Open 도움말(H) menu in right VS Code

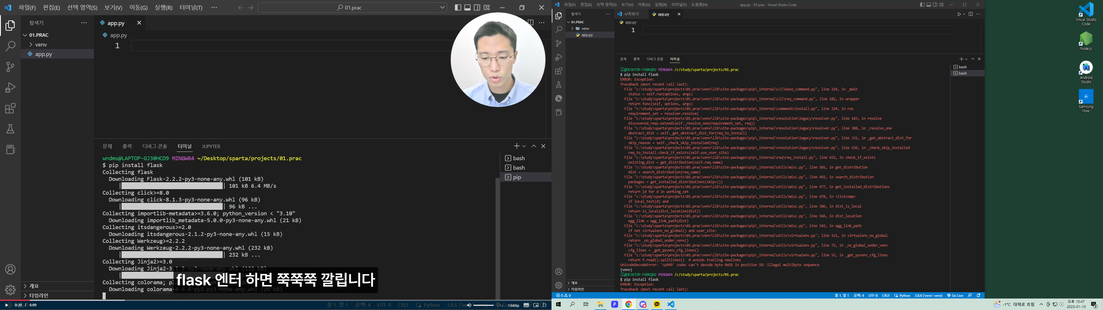point(699,5)
